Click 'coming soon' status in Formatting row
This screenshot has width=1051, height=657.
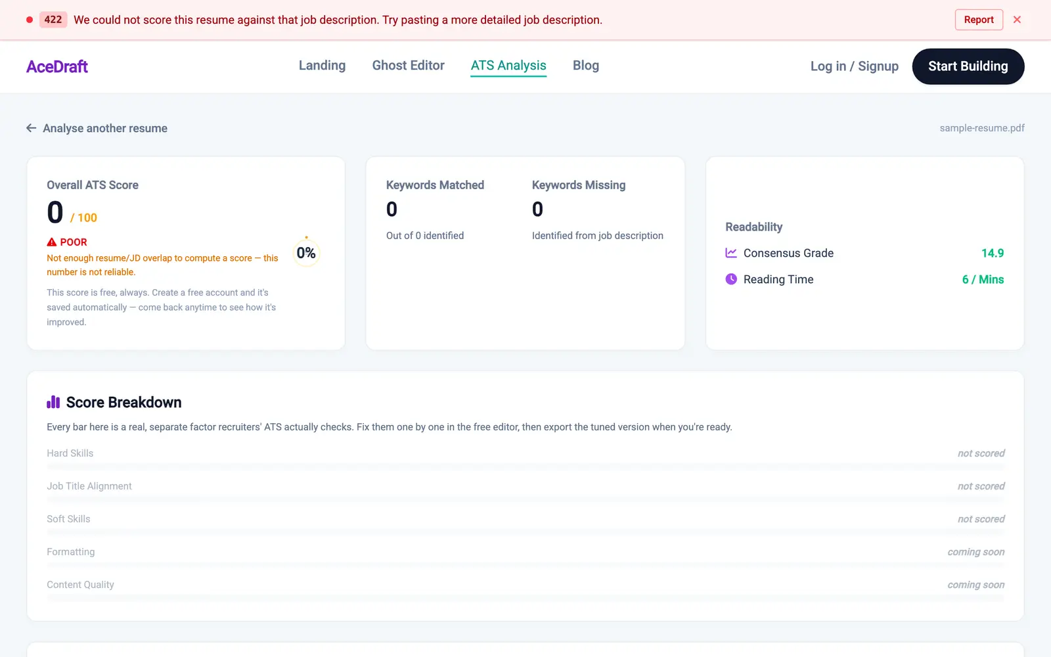[976, 552]
